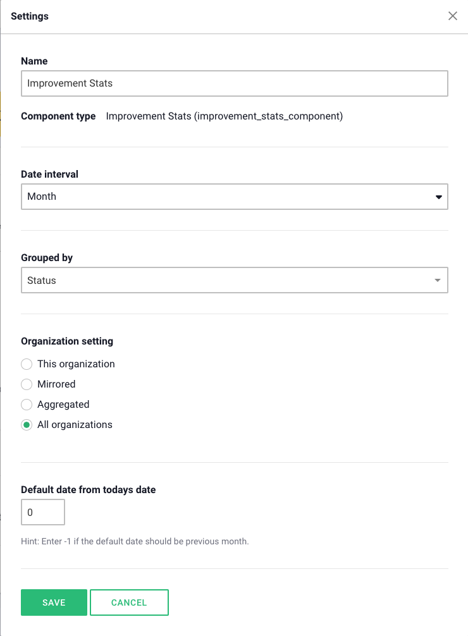This screenshot has width=468, height=636.
Task: Click the Name field label
Action: coord(34,61)
